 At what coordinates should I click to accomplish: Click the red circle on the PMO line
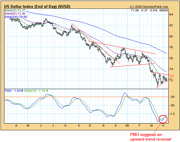coord(162,119)
